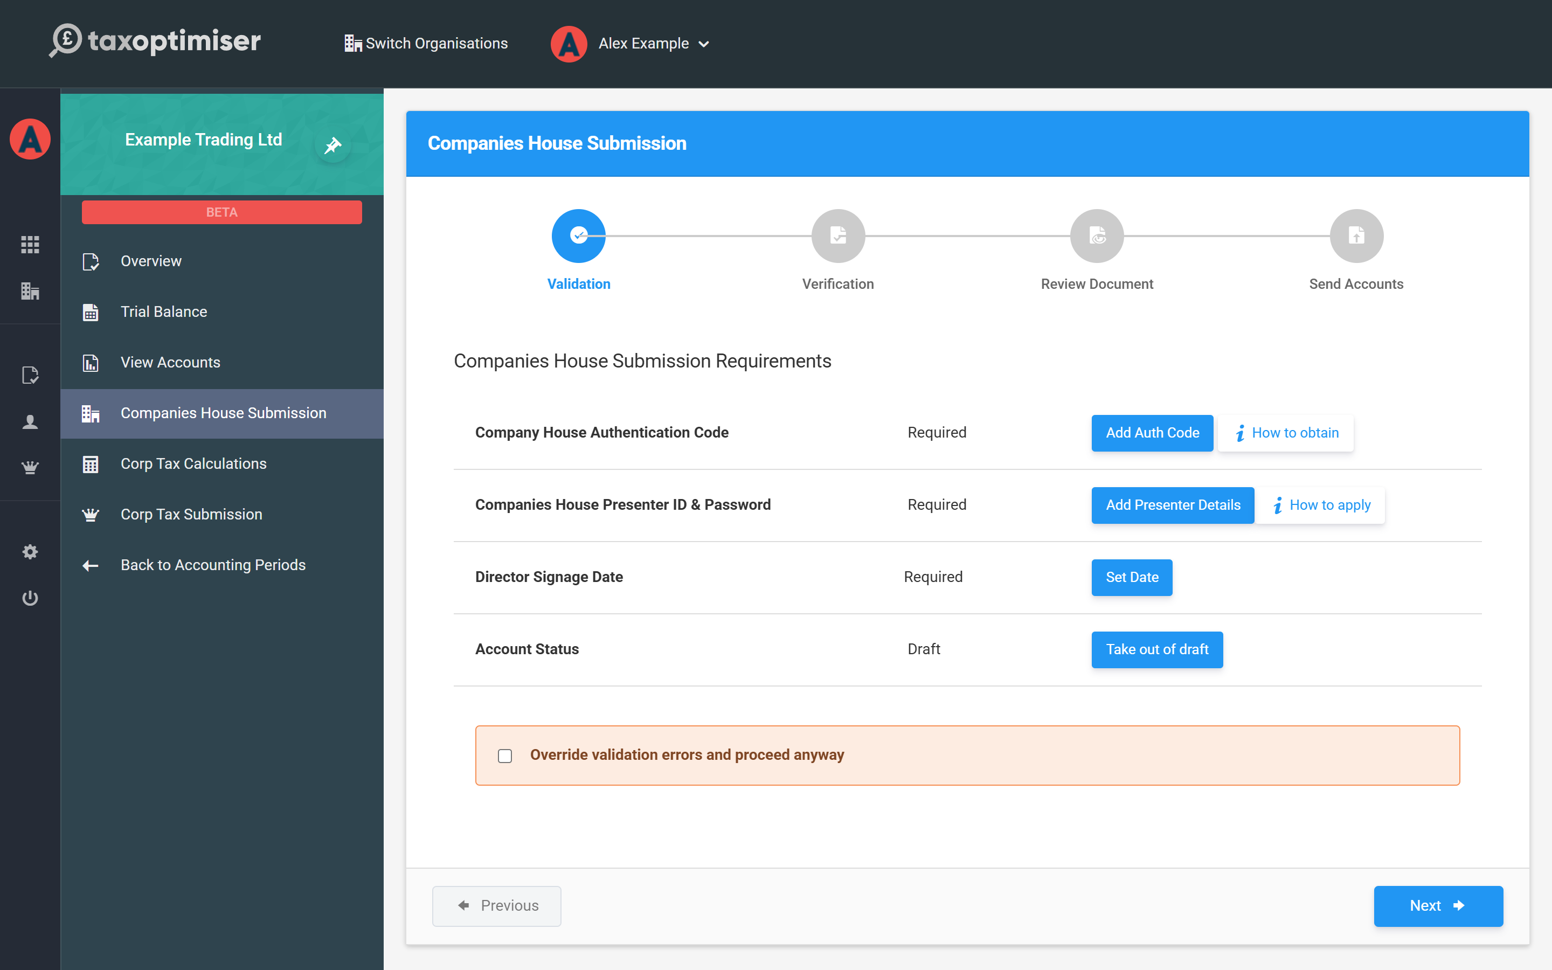Enable Override validation errors checkbox
This screenshot has width=1552, height=970.
[x=505, y=756]
